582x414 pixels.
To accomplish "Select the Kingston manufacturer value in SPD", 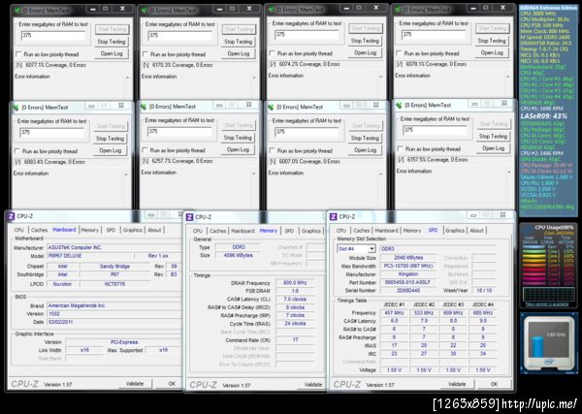I will [408, 274].
